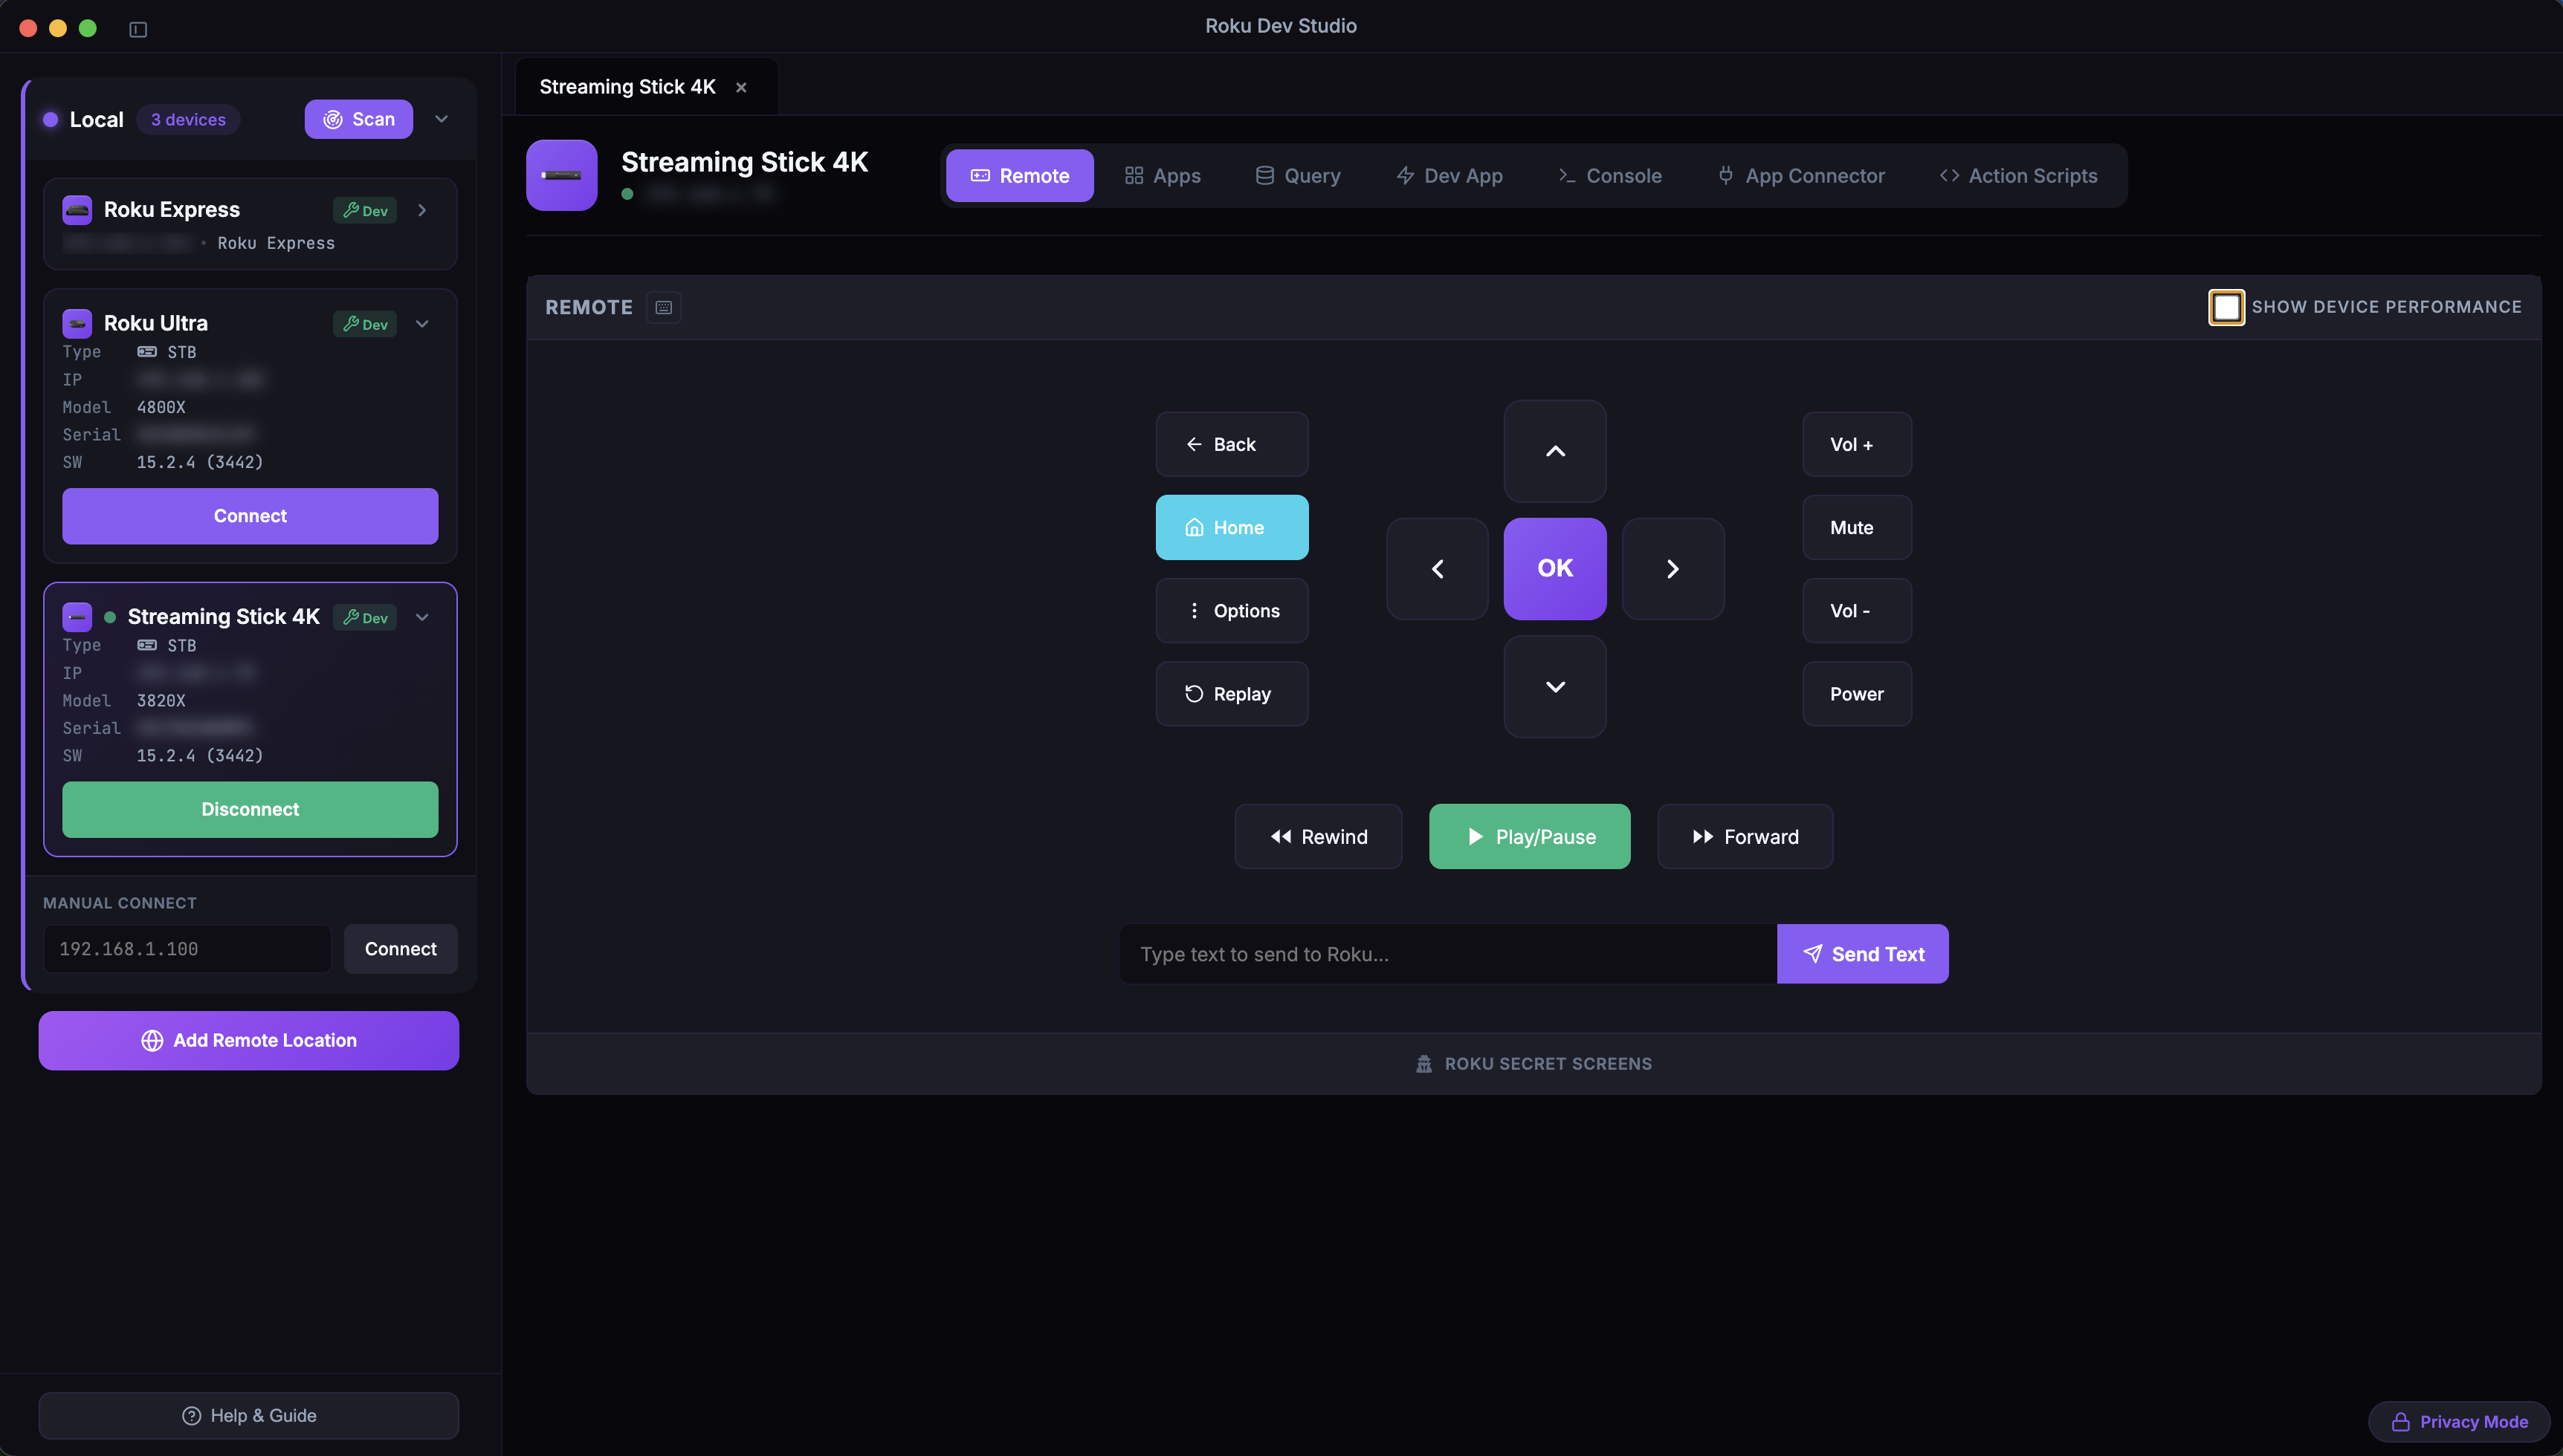Click the green status dot beside sidebar Streaming Stick 4K

(x=110, y=617)
